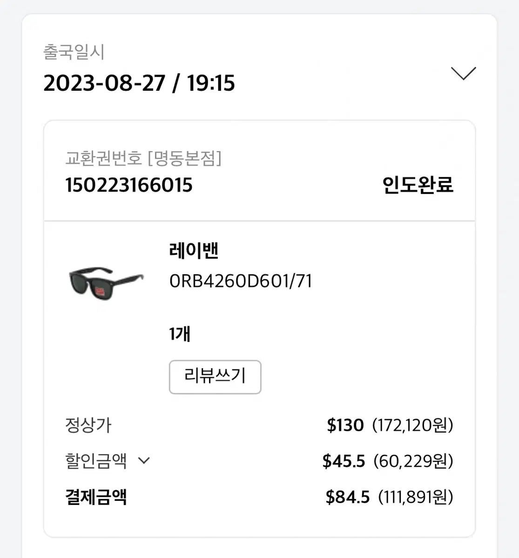Click the 111,891원 converted payment amount
This screenshot has height=558, width=519.
(416, 497)
